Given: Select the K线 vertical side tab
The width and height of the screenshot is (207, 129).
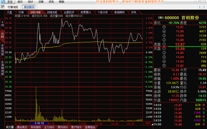Looking at the screenshot, I should pos(2,24).
